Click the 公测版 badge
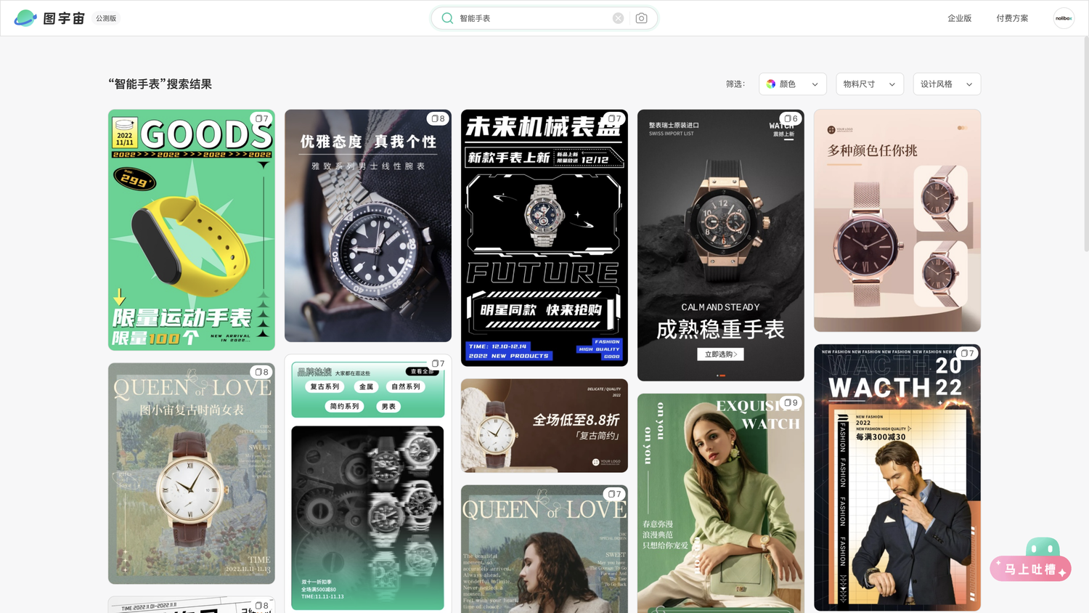The height and width of the screenshot is (613, 1089). [x=106, y=18]
